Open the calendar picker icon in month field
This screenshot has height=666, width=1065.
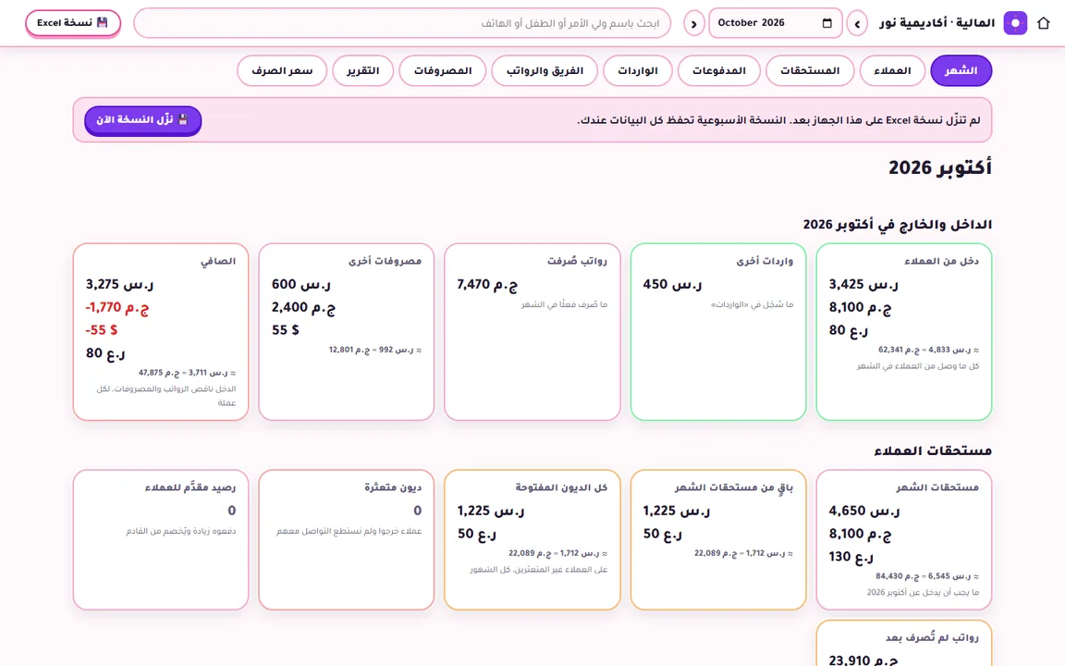(x=826, y=23)
